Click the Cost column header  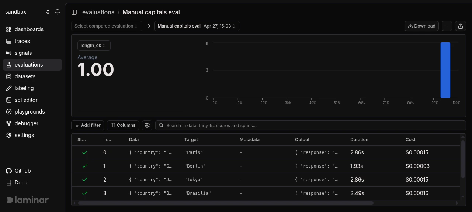(410, 140)
